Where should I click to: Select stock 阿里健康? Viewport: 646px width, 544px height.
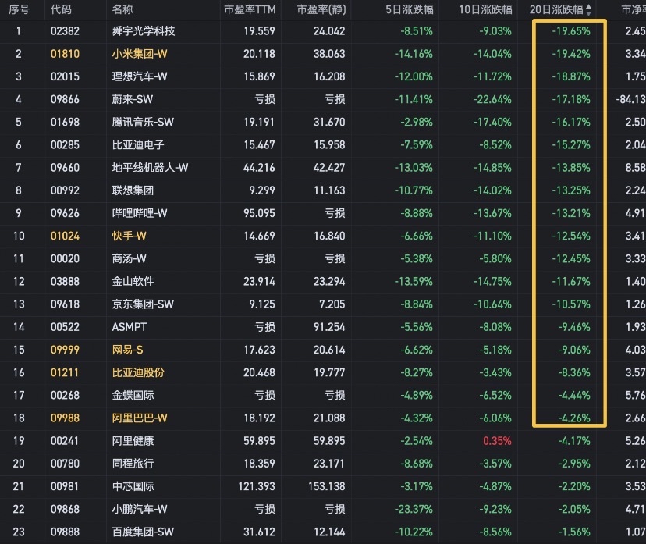[133, 441]
